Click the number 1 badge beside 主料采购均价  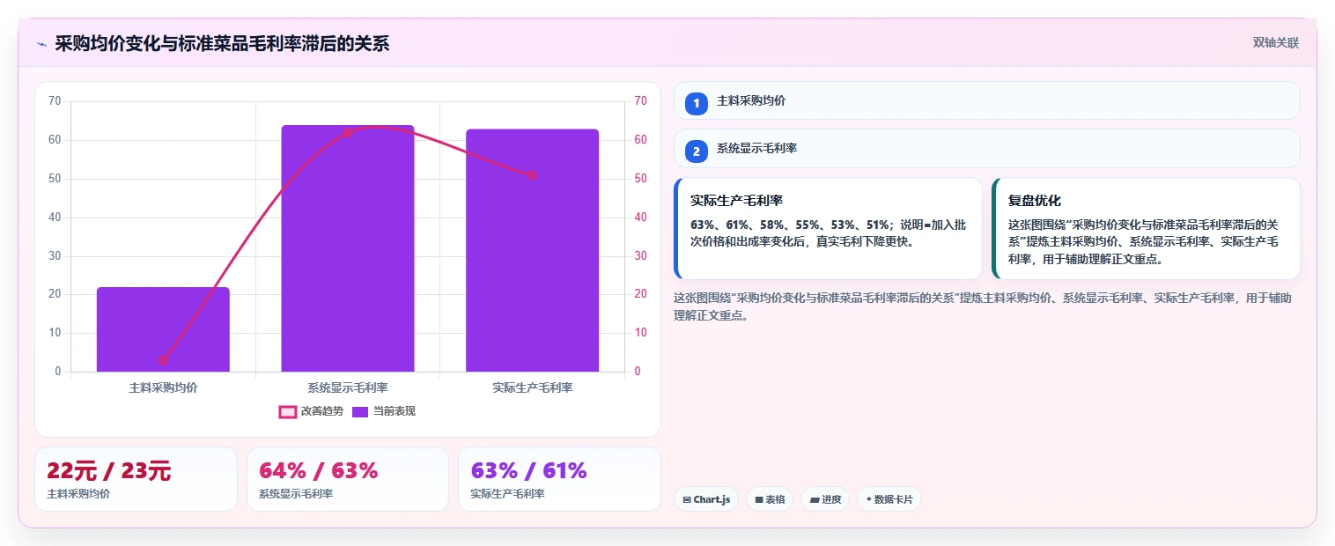point(697,103)
